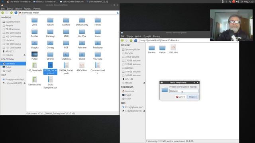Eject usb:003,010 in Ebooks window sidebar
Screen dimensions: 255x143
click(144, 111)
